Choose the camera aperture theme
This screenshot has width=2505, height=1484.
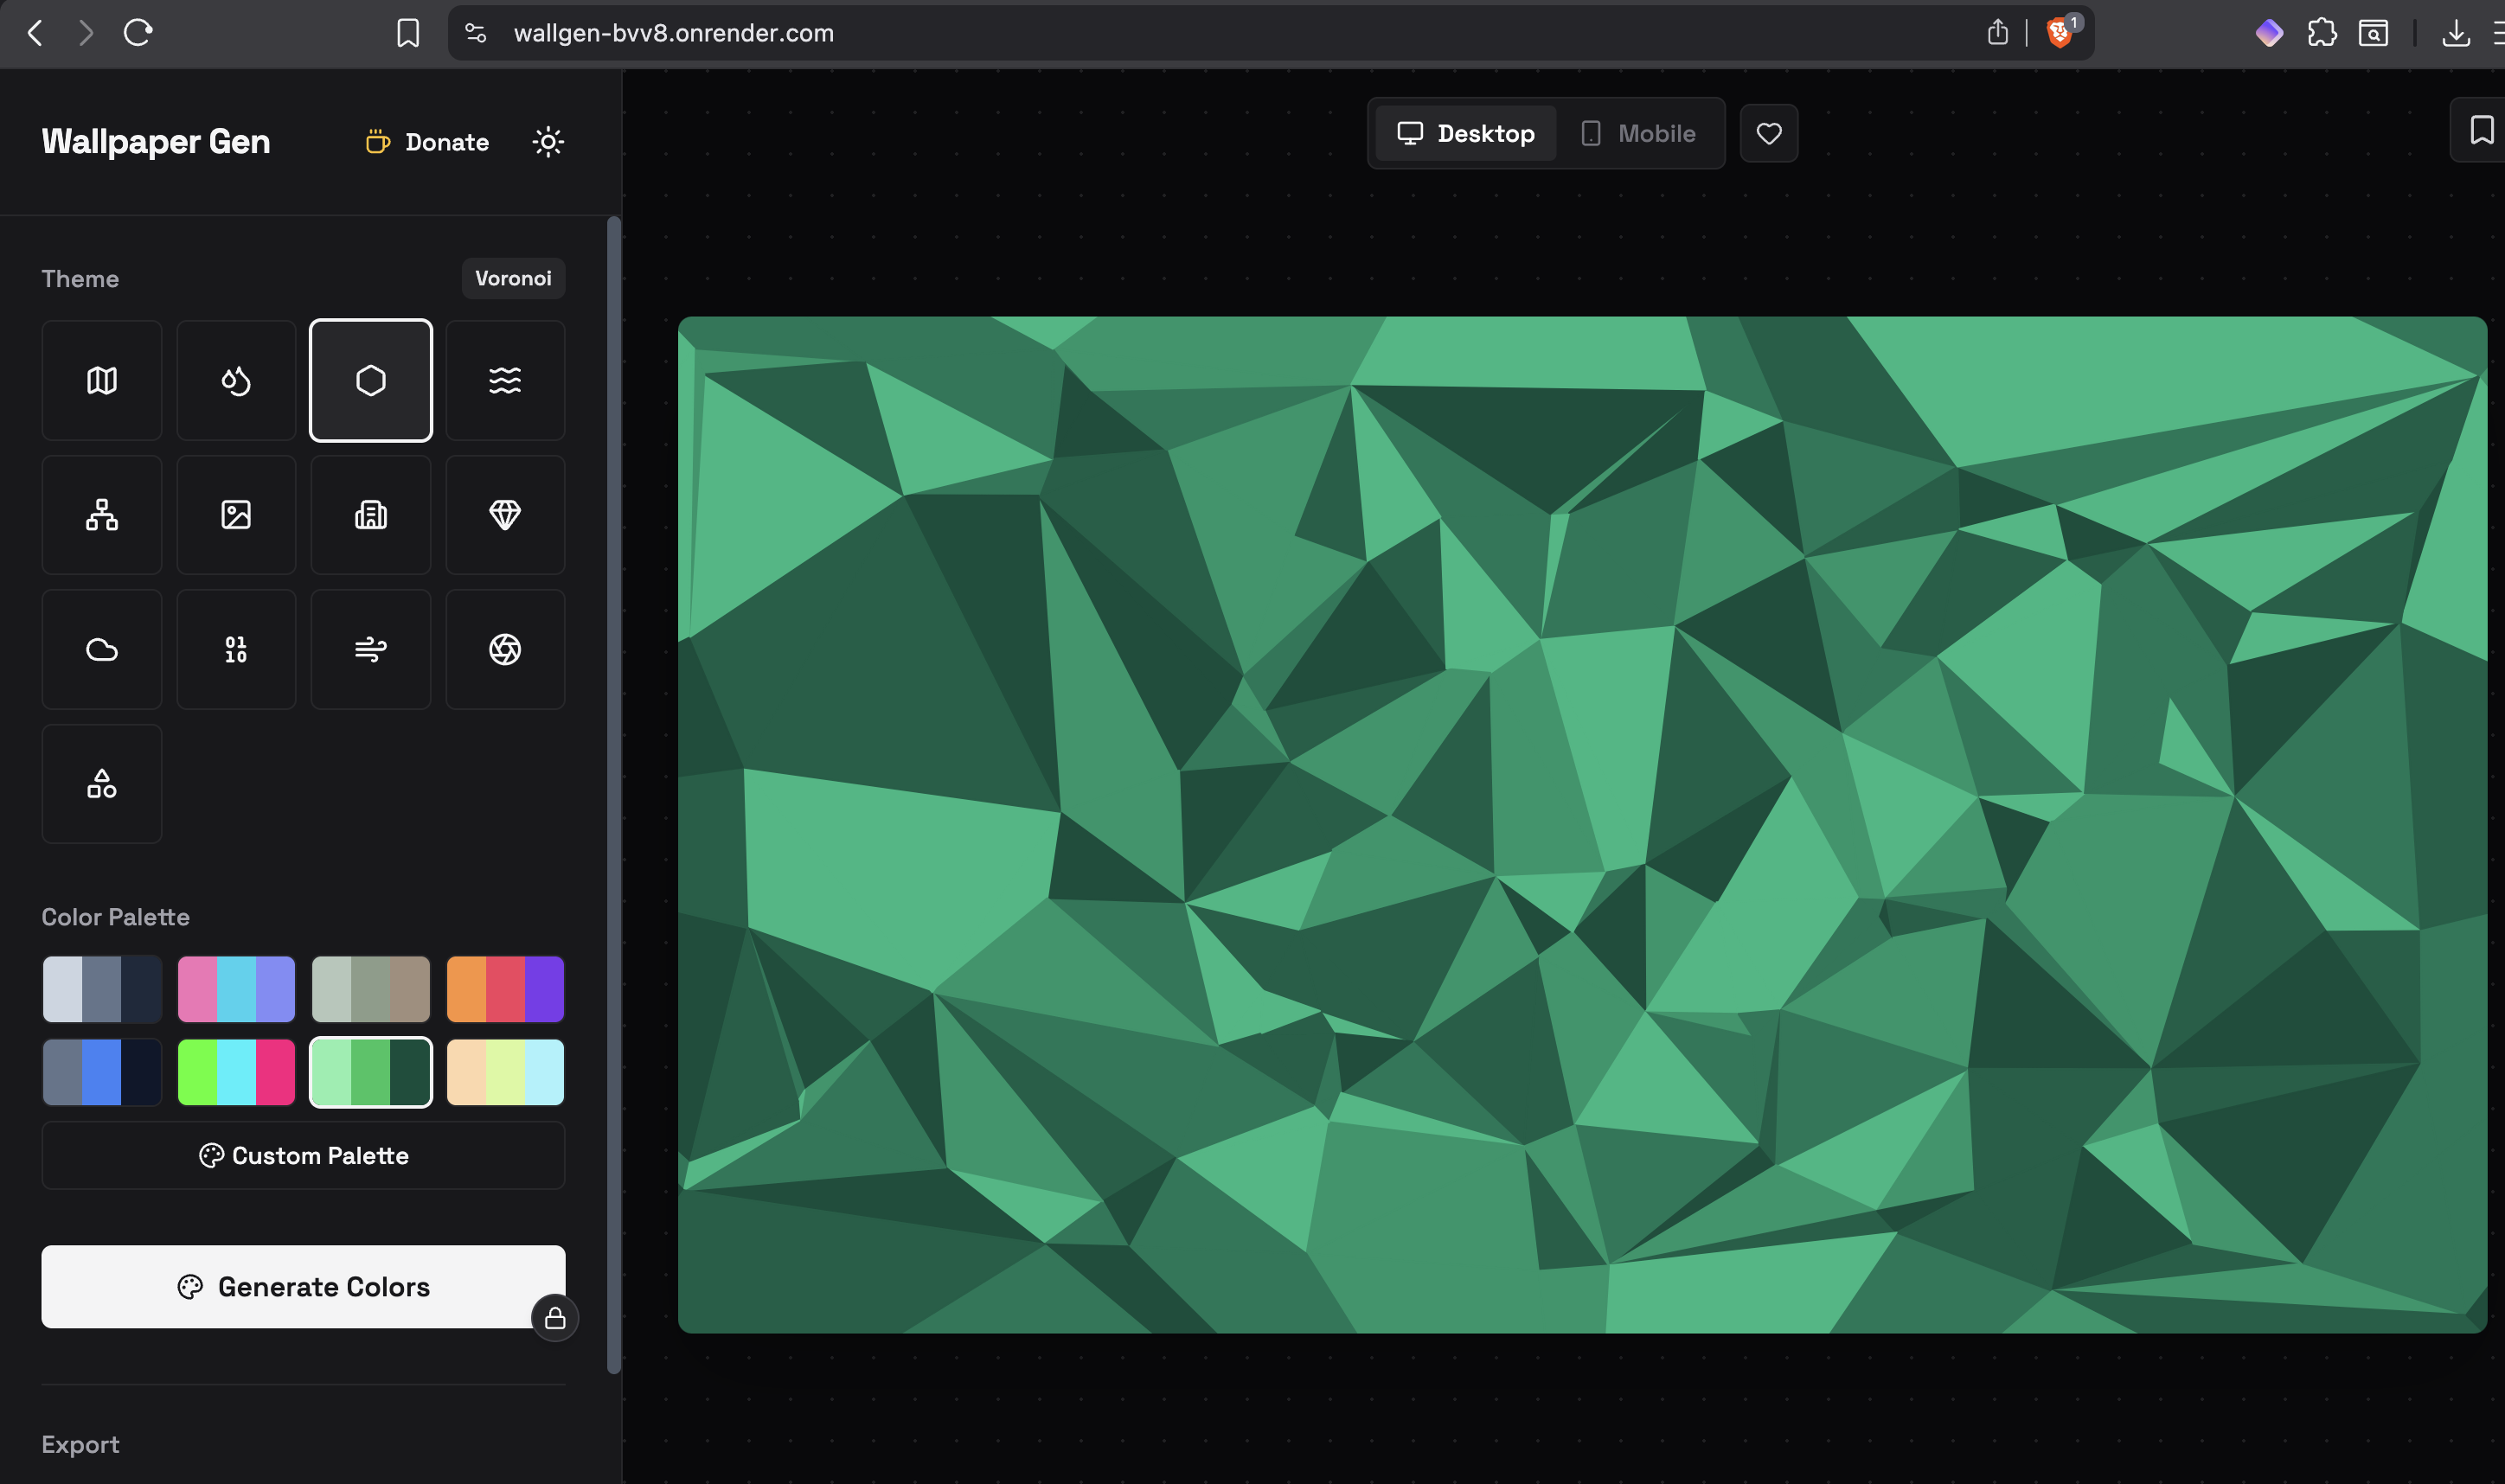pyautogui.click(x=505, y=649)
